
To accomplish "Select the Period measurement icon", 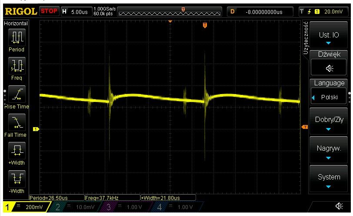I will click(x=17, y=37).
